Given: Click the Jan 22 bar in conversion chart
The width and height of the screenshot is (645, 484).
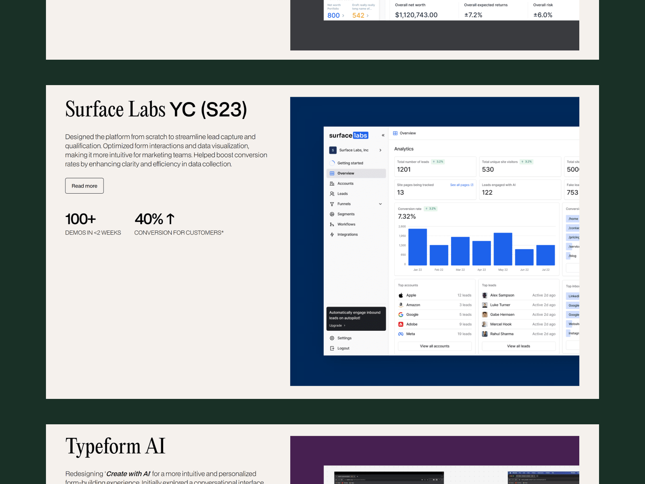Looking at the screenshot, I should point(418,247).
